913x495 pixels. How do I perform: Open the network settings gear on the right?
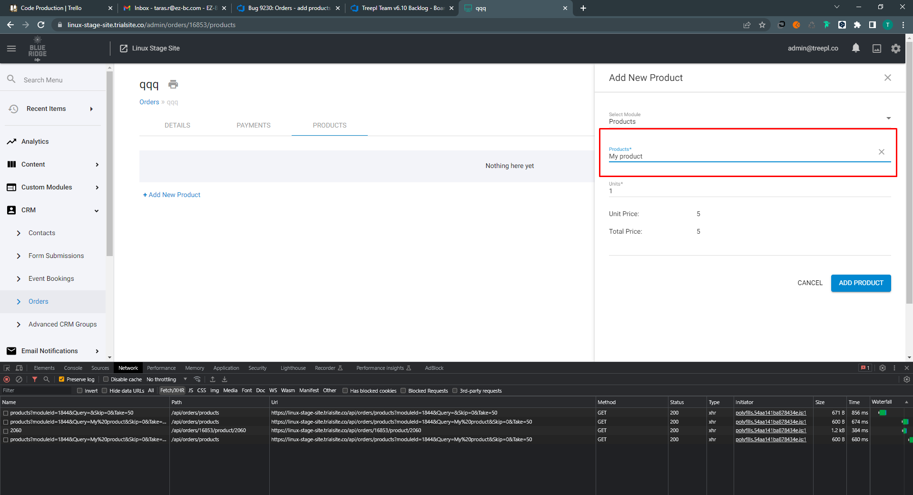click(x=907, y=379)
